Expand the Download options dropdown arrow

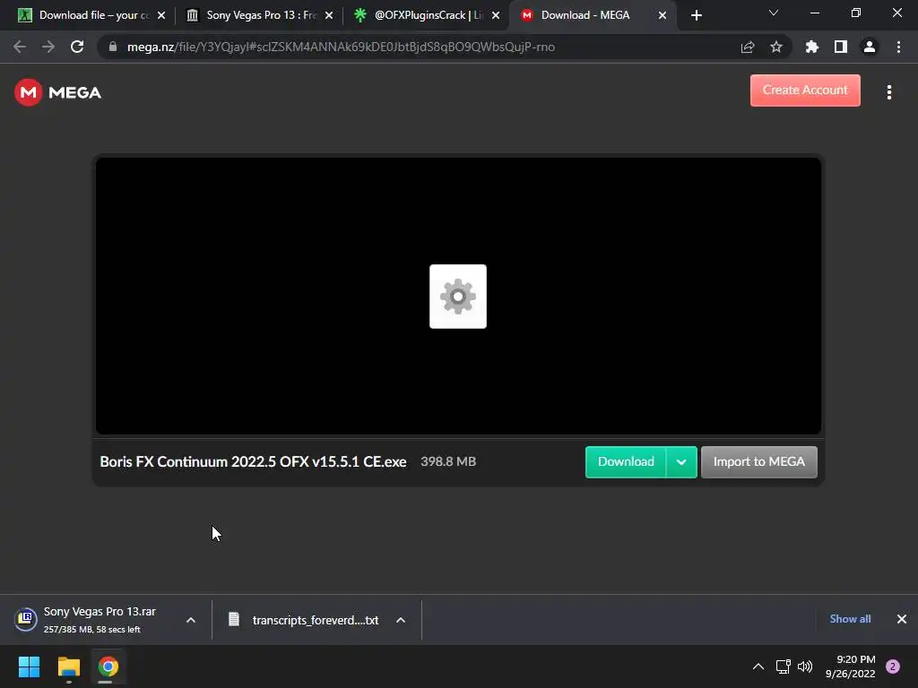pyautogui.click(x=681, y=462)
